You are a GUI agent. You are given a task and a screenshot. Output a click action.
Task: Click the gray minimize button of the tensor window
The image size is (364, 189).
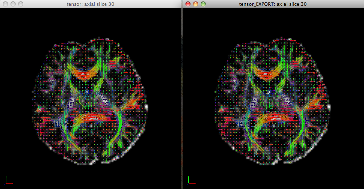(x=13, y=4)
